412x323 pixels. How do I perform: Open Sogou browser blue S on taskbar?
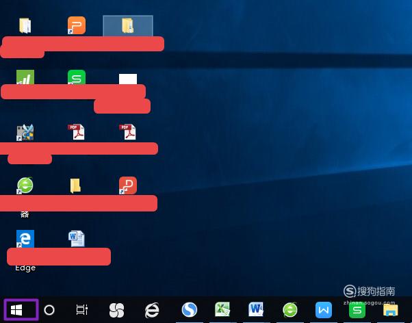point(189,309)
